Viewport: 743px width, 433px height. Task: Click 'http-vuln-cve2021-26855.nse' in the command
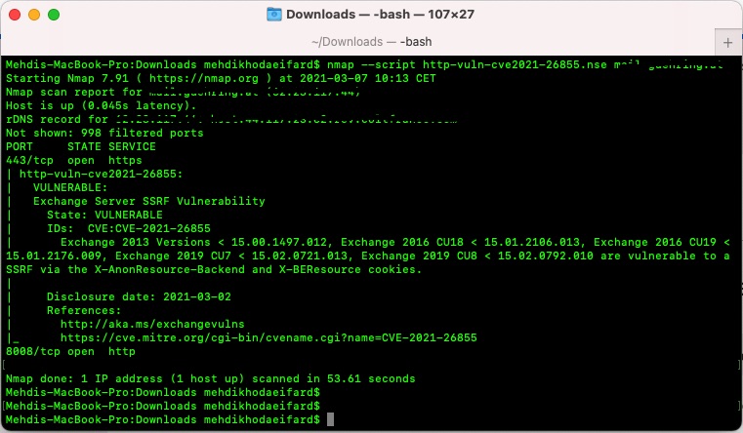coord(515,64)
